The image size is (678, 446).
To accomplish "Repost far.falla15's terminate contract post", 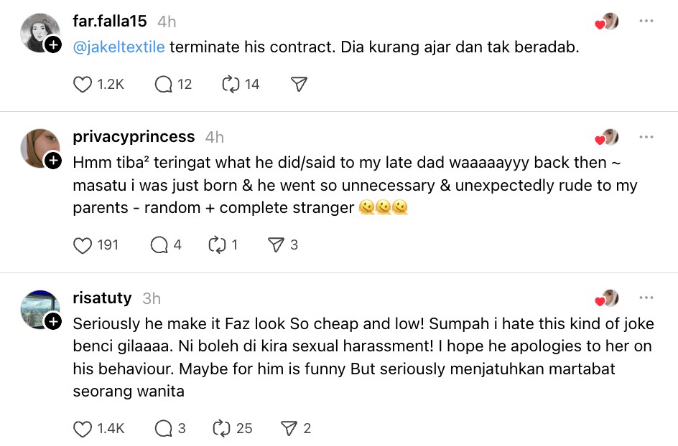I will pos(231,84).
